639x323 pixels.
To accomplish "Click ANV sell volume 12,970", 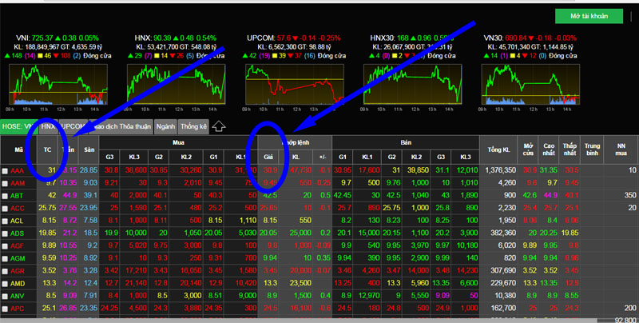I will tap(368, 296).
